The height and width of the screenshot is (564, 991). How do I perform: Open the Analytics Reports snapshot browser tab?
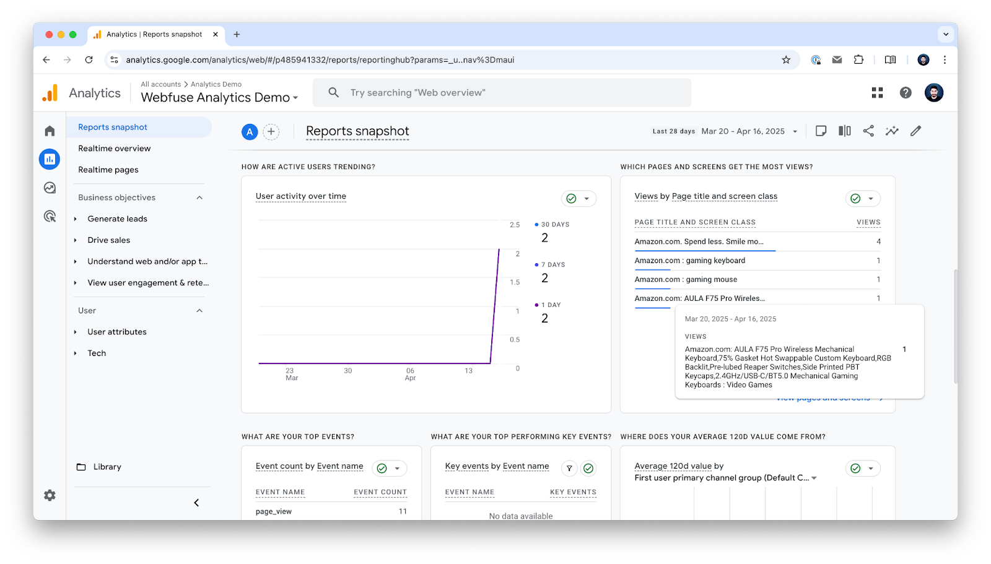155,34
